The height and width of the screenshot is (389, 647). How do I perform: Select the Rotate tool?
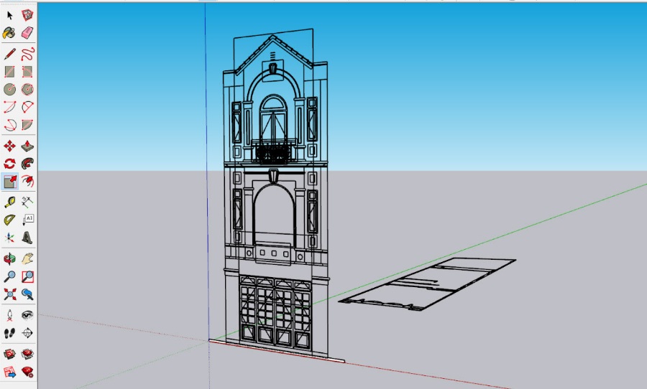tap(9, 164)
